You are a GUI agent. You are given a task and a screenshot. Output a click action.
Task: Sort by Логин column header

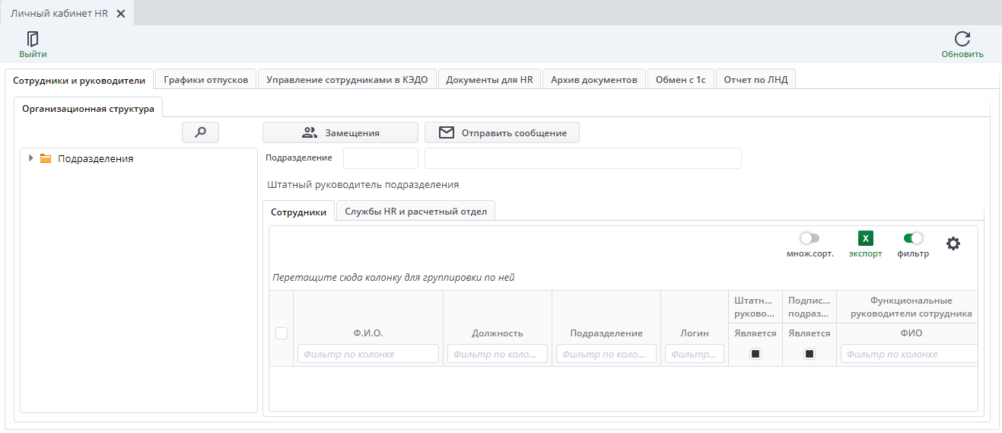click(x=695, y=333)
